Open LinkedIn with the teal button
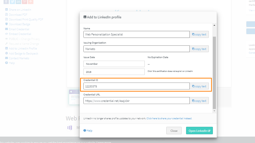The width and height of the screenshot is (255, 143). pos(199,131)
